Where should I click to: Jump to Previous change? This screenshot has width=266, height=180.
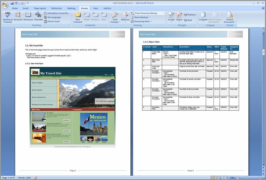coord(190,15)
